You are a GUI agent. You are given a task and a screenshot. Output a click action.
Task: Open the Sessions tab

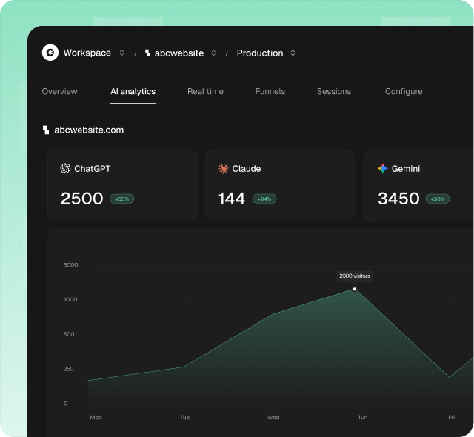[x=334, y=91]
